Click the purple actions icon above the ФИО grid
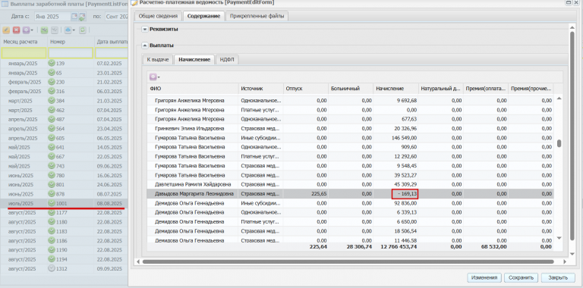Screen dimensions: 583x288 click(x=153, y=77)
